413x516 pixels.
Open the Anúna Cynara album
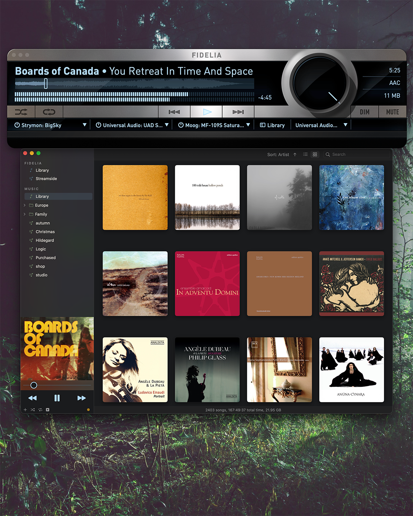tap(352, 370)
